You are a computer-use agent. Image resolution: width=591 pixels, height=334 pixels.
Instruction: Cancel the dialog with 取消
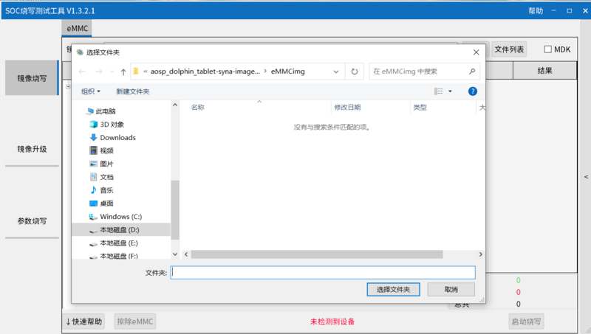[x=451, y=290]
